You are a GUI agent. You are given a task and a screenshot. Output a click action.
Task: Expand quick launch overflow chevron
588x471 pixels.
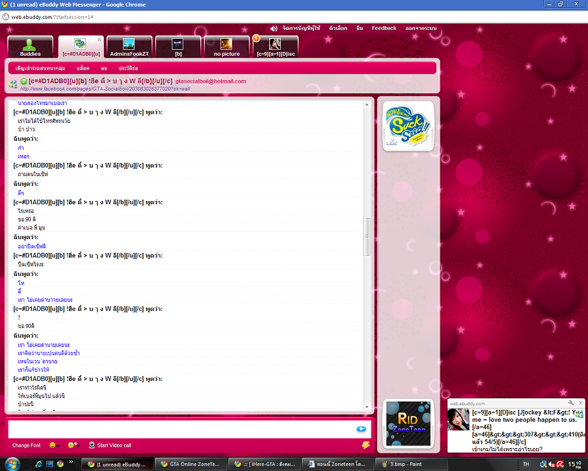(x=71, y=462)
